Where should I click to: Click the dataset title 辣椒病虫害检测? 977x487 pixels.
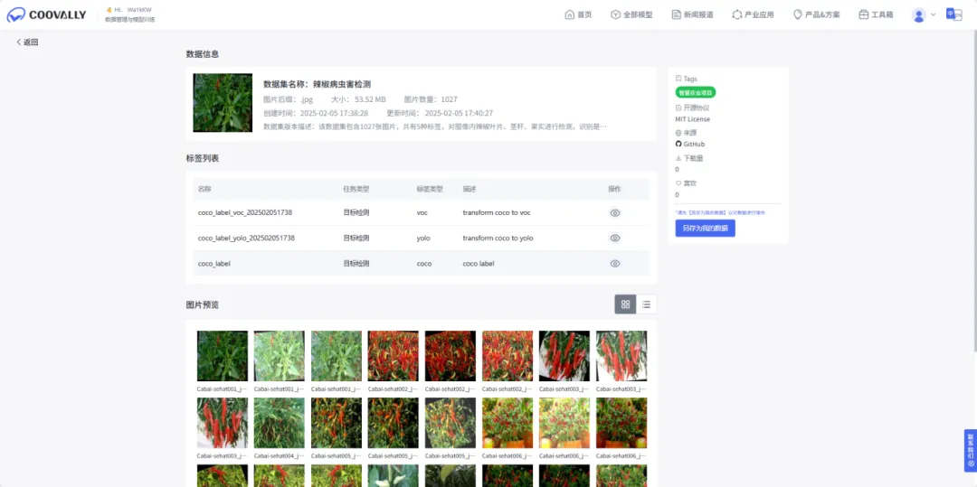(342, 84)
